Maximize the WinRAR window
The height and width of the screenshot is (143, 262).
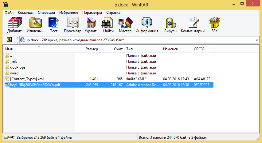pyautogui.click(x=242, y=3)
